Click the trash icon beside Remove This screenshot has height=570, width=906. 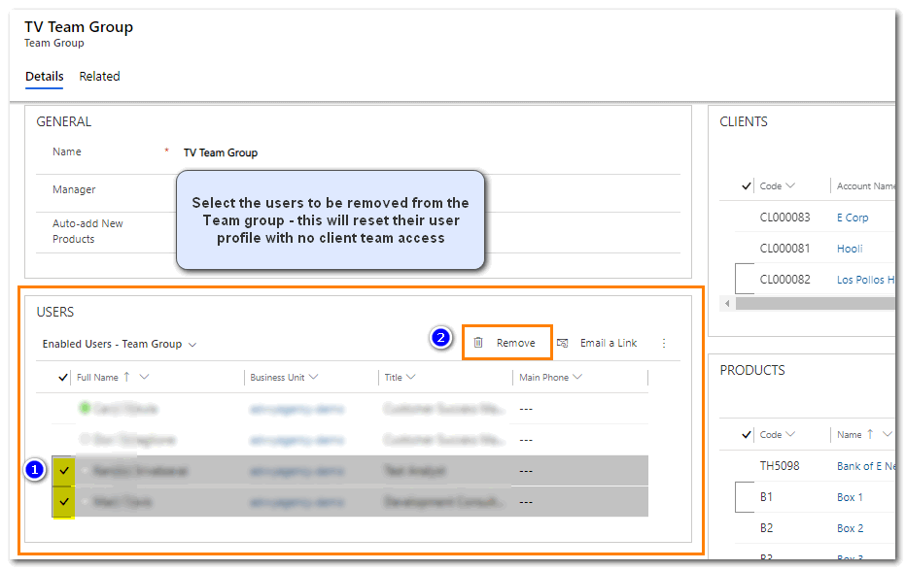(x=478, y=343)
